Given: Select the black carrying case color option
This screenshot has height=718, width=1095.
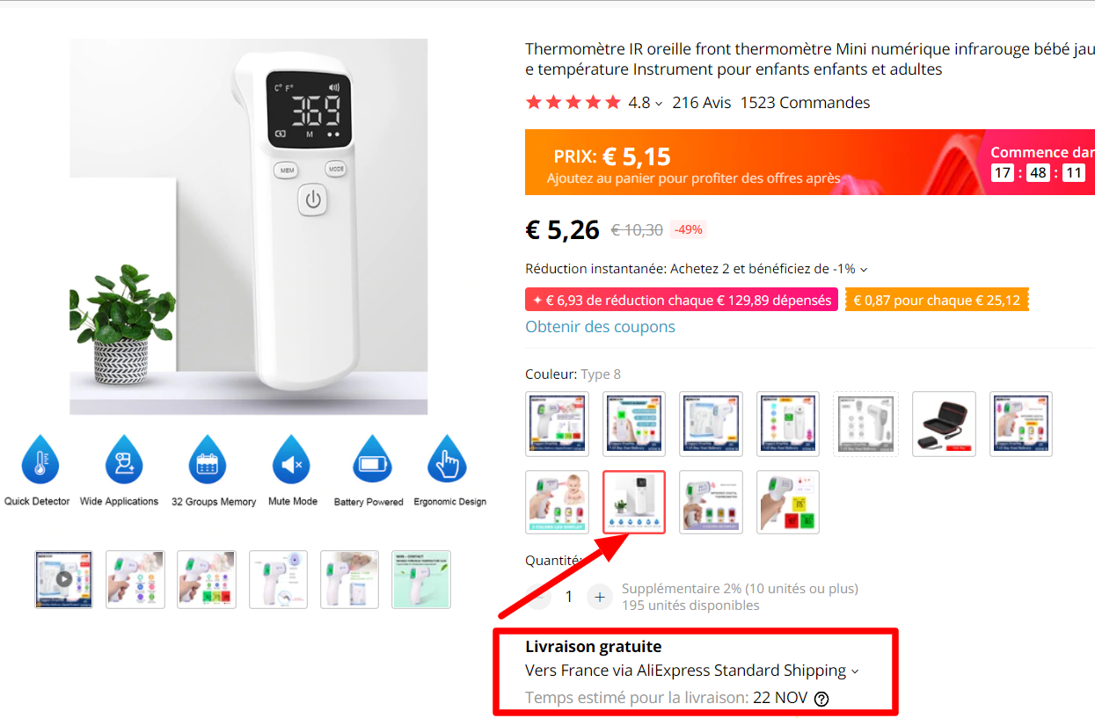Looking at the screenshot, I should (x=944, y=424).
